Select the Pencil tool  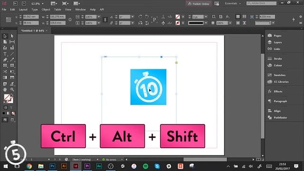point(12,60)
